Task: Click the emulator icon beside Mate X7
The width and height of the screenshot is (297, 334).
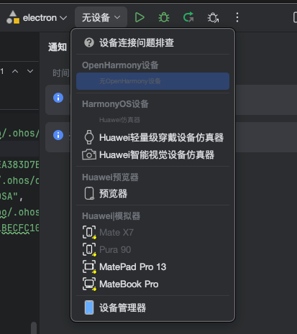Action: [89, 232]
